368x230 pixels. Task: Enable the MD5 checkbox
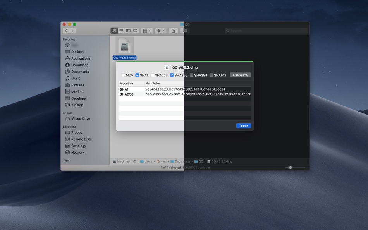pos(123,75)
